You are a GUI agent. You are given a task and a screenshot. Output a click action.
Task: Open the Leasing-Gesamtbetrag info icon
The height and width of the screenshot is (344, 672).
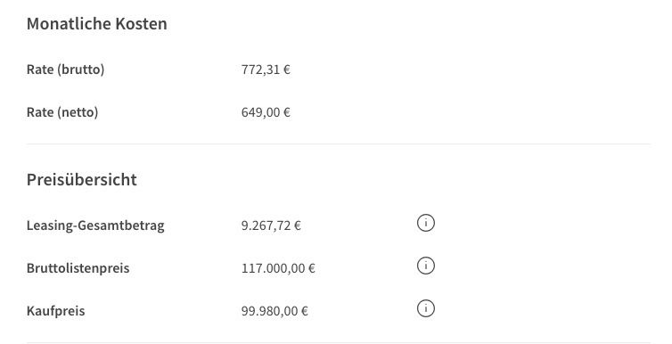coord(426,223)
